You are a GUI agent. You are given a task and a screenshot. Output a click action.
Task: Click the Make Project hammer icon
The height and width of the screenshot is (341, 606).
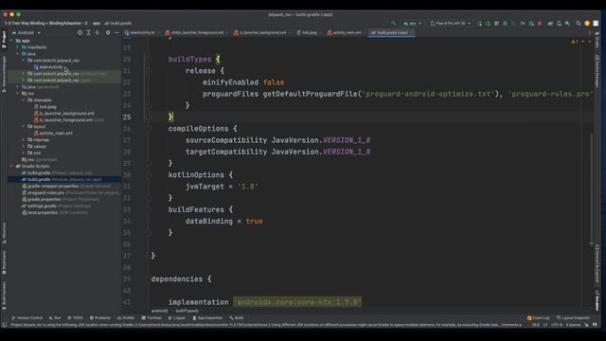point(394,24)
